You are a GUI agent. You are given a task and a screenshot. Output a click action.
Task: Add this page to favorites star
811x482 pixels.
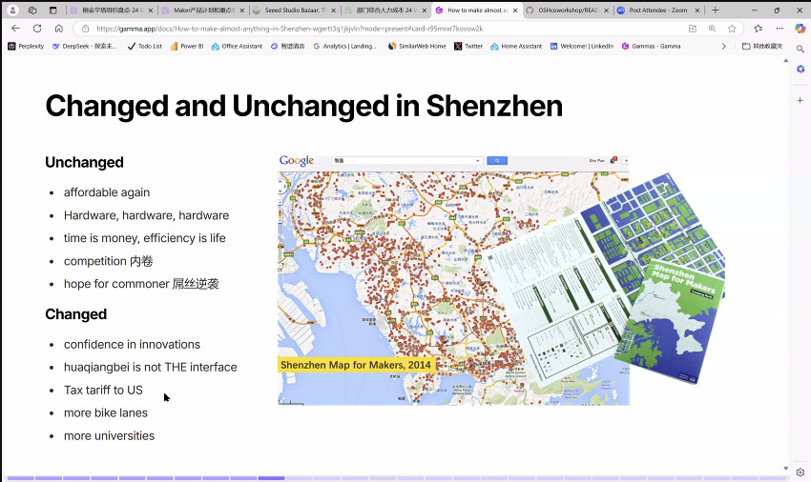[x=732, y=29]
